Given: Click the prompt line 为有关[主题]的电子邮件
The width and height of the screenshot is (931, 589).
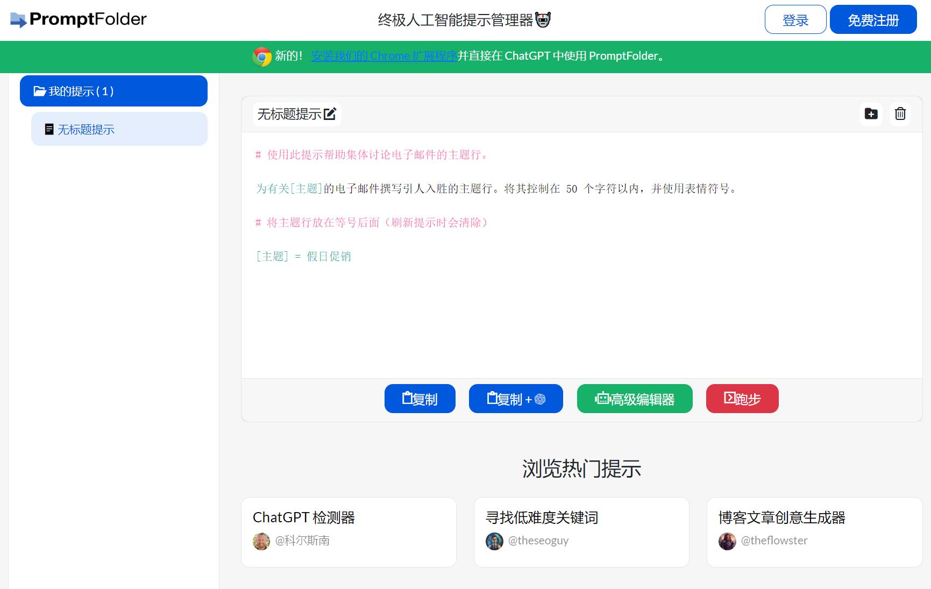Looking at the screenshot, I should click(496, 188).
